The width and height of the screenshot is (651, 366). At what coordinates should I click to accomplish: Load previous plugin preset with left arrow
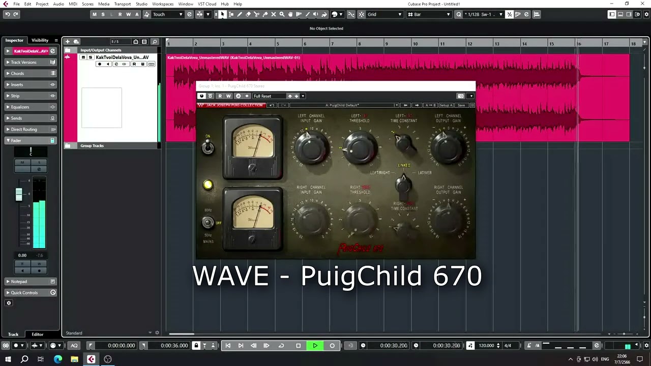click(405, 105)
